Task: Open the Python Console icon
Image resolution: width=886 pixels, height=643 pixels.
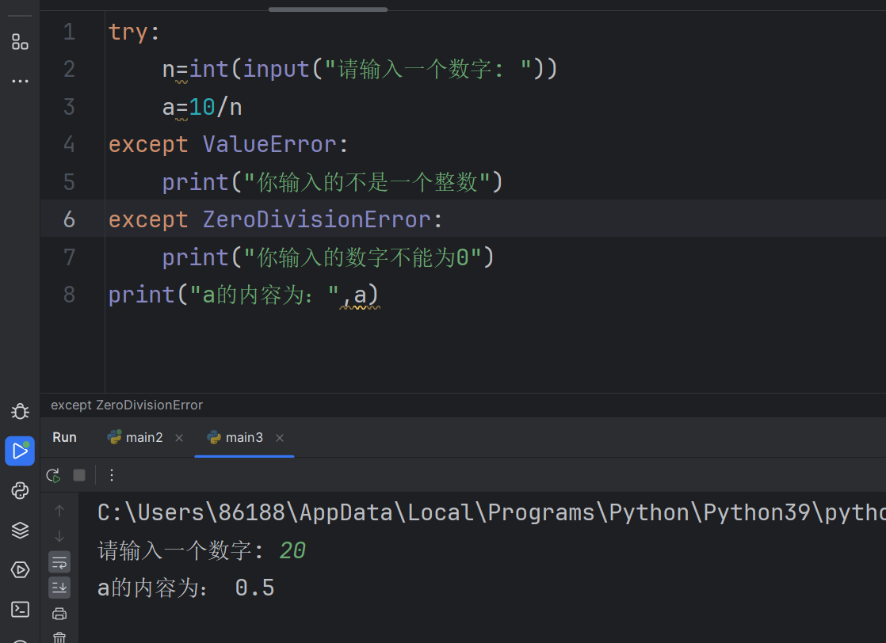Action: click(20, 491)
